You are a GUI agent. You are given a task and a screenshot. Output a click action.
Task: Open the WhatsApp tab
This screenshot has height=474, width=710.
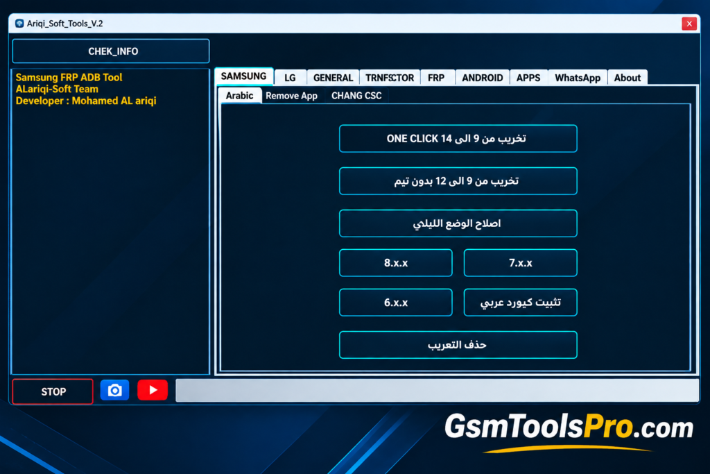[578, 78]
